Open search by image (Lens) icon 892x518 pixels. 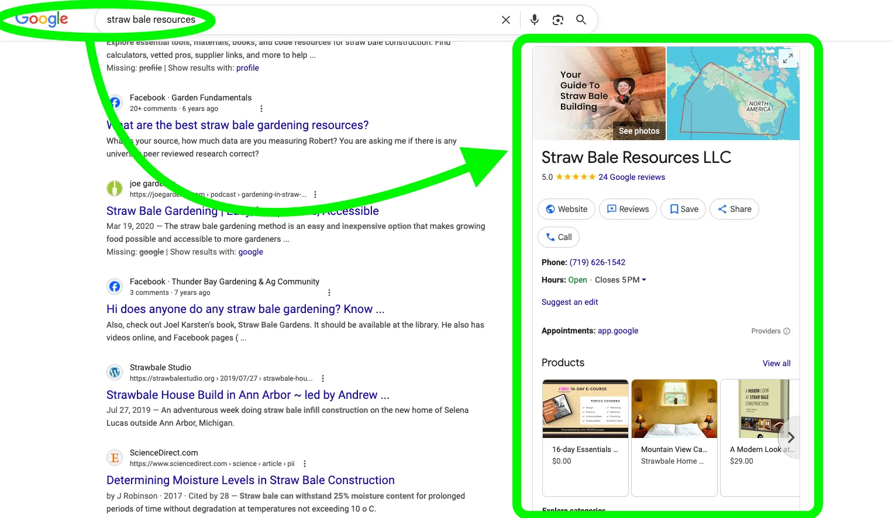point(558,20)
